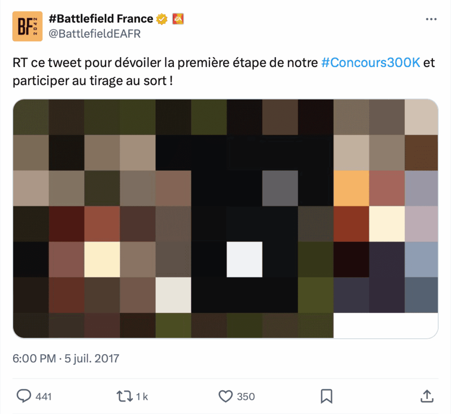This screenshot has height=414, width=451.
Task: Click the tweet text about tirage au sort
Action: [x=224, y=71]
